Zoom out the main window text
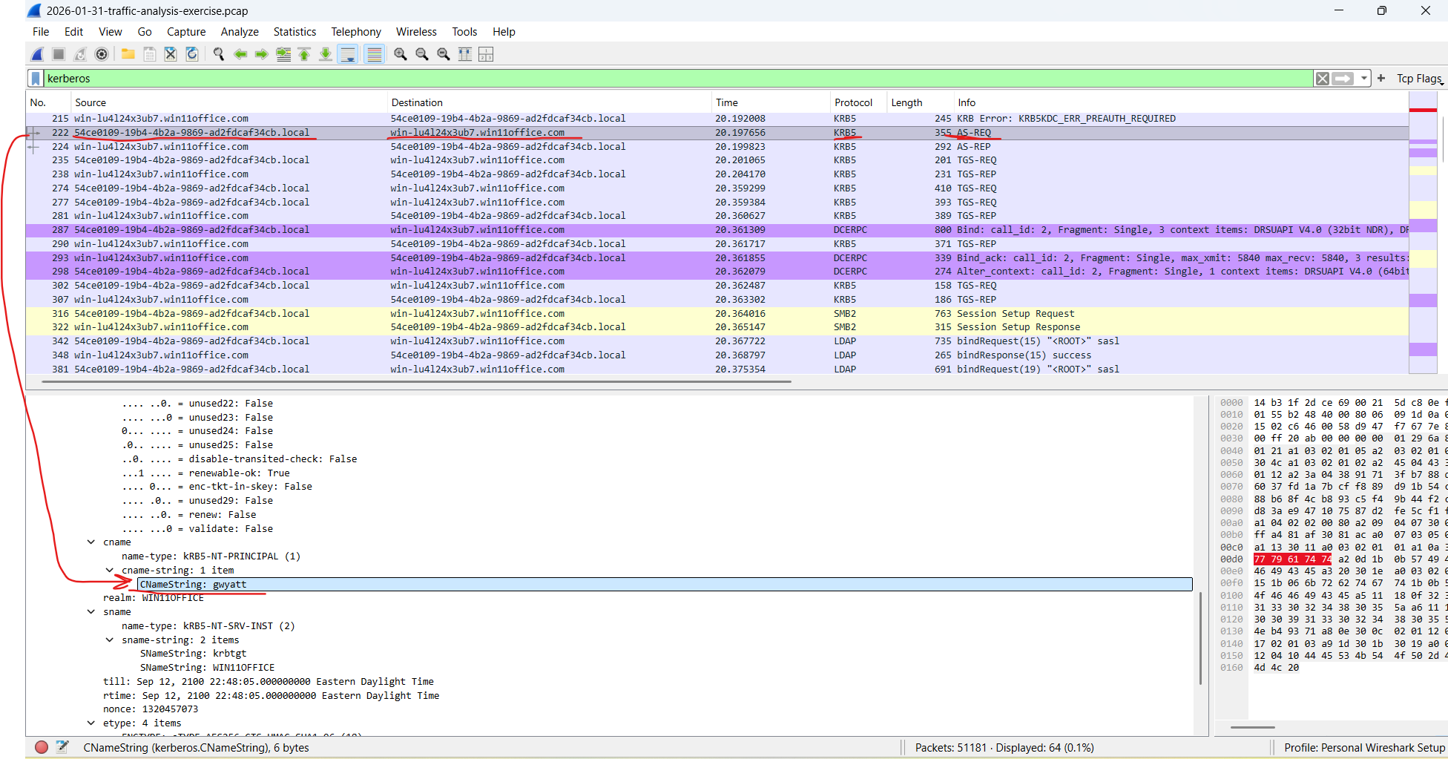Viewport: 1448px width, 759px height. [x=422, y=54]
